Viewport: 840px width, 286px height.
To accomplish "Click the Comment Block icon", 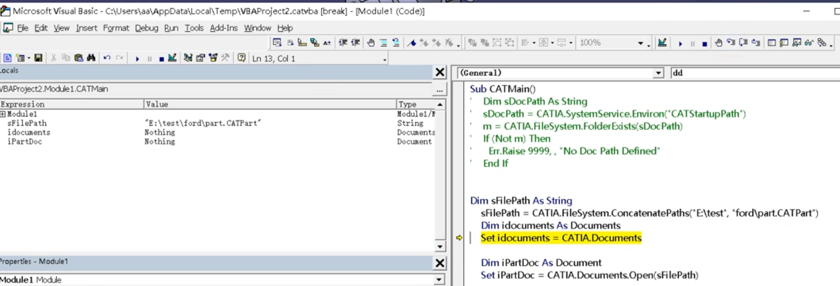I will click(x=383, y=43).
